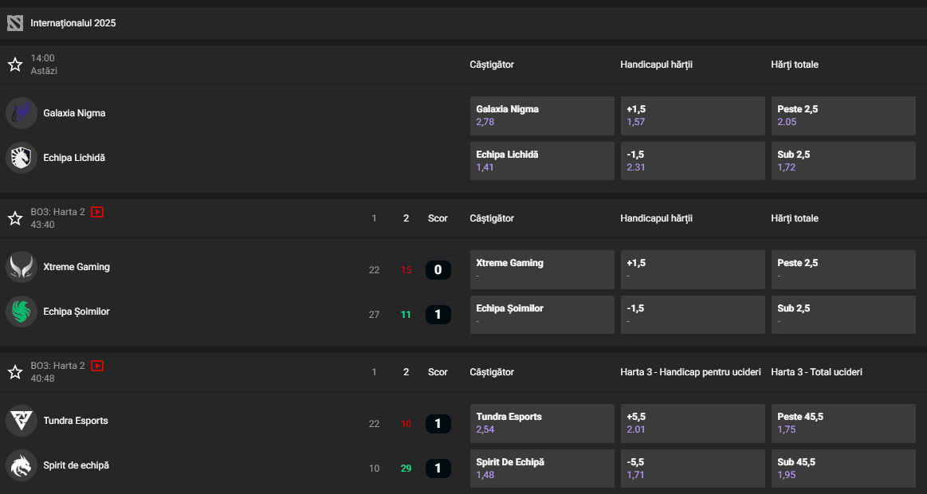This screenshot has height=494, width=927.
Task: Click Xtreme Gaming map score 0
Action: tap(438, 270)
